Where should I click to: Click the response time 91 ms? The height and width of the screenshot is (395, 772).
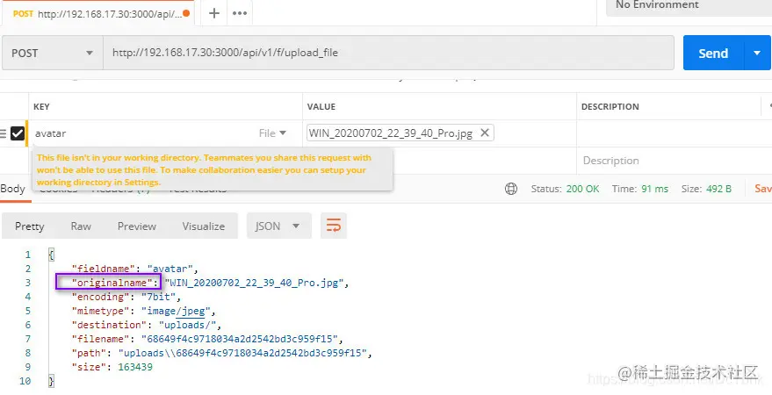click(655, 189)
